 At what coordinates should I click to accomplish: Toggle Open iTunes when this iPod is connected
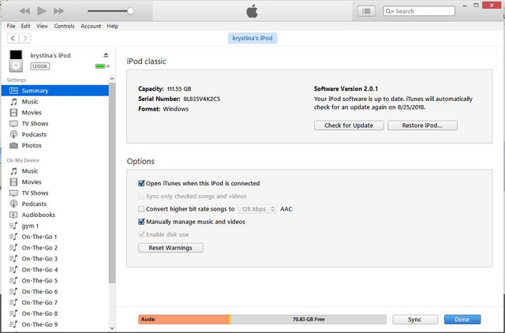(x=141, y=183)
